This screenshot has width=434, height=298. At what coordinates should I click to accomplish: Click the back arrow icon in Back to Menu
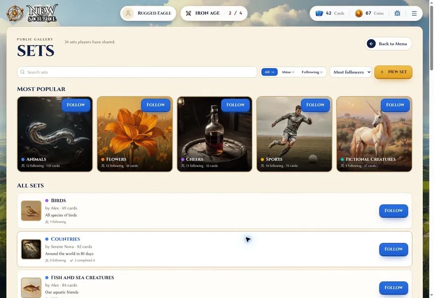pyautogui.click(x=371, y=44)
